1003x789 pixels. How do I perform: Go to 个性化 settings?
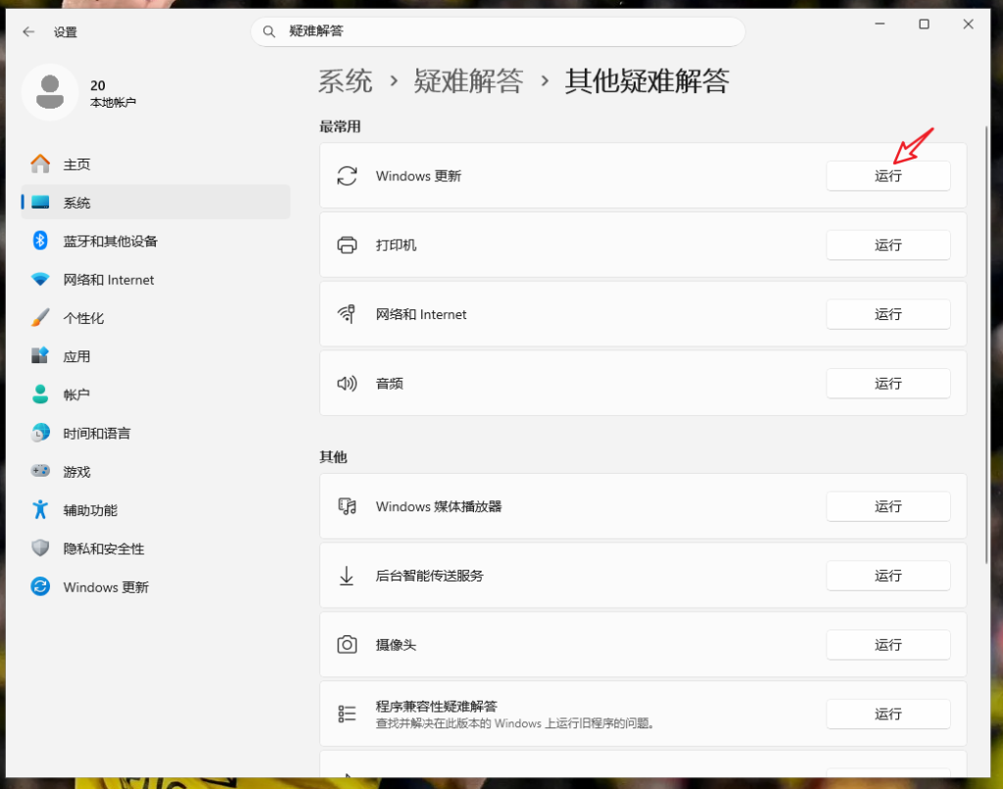pos(156,318)
